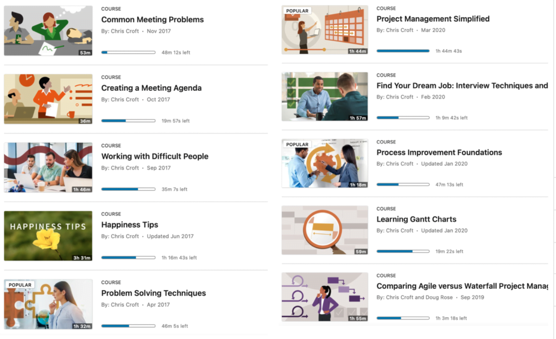This screenshot has width=556, height=339.
Task: Click the Common Meeting Problems course title
Action: click(x=152, y=20)
